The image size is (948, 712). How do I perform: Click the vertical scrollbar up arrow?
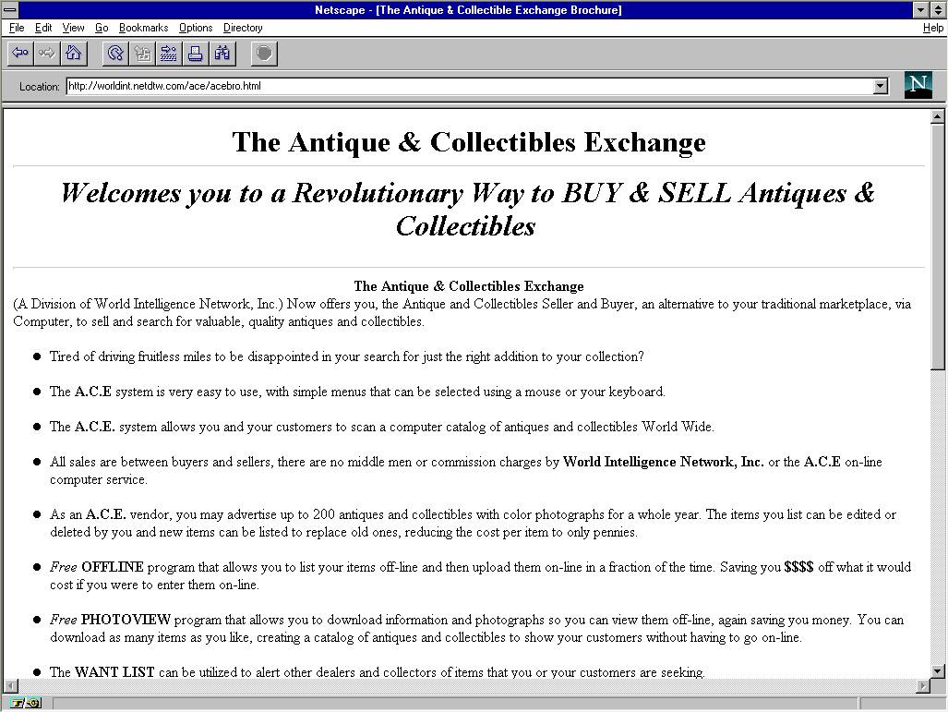(937, 116)
